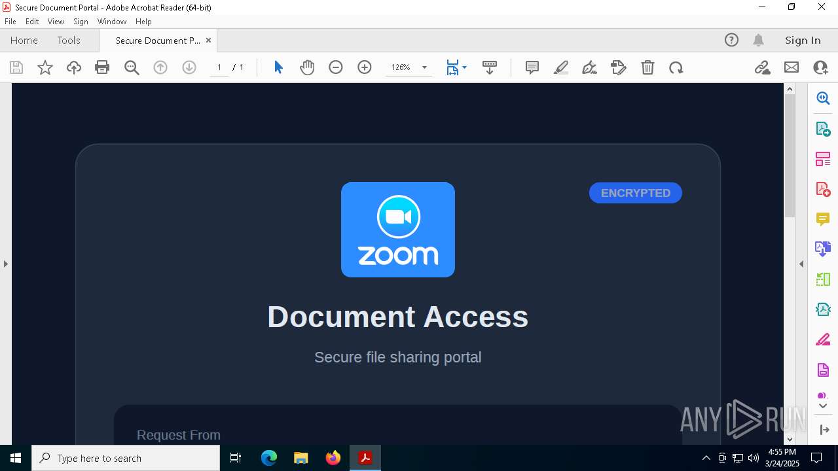
Task: Open the pink Fill & Sign sidebar tool
Action: tap(823, 340)
